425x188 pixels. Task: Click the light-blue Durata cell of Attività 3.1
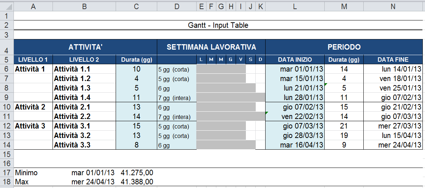tap(136, 126)
